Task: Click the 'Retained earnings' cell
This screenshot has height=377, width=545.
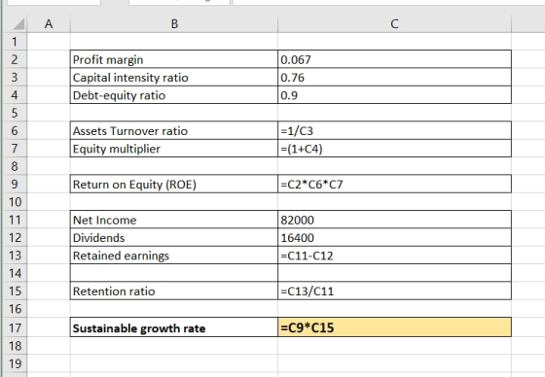Action: 174,256
